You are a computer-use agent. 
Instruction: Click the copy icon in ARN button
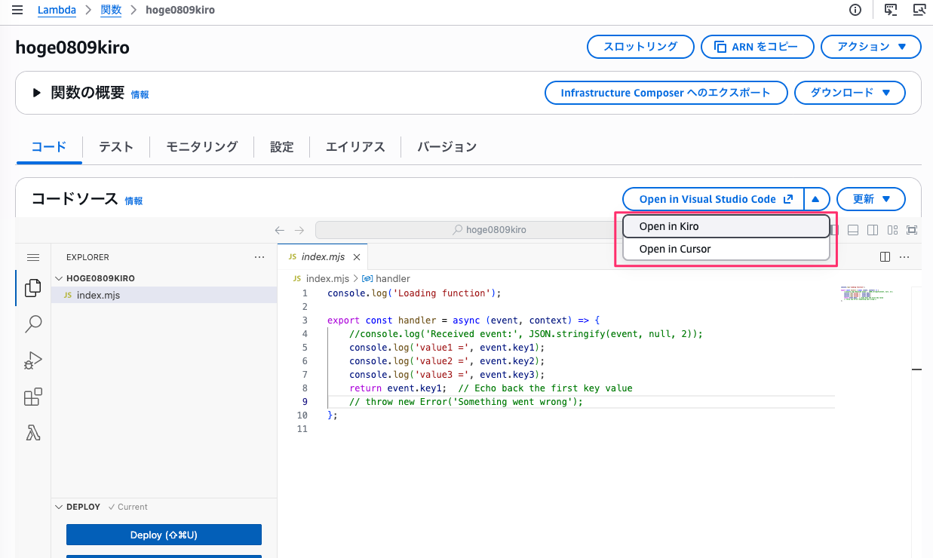[720, 47]
